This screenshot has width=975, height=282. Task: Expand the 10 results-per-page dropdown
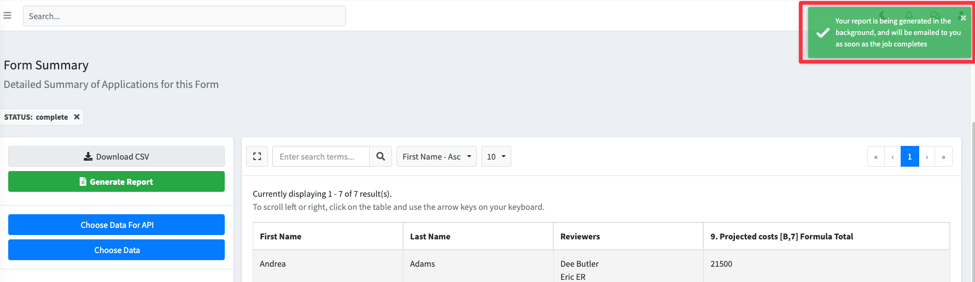coord(496,157)
